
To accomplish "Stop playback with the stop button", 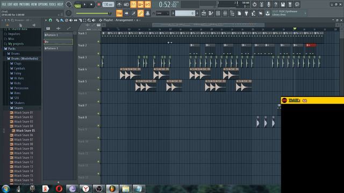I will [91, 5].
